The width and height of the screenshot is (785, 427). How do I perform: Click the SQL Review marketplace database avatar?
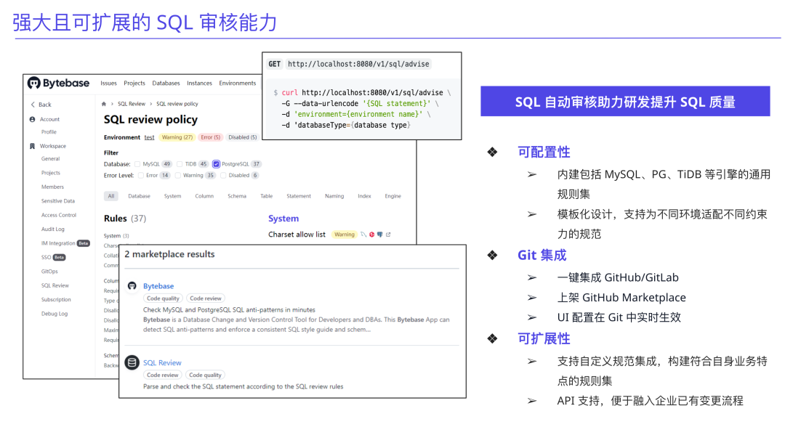pyautogui.click(x=132, y=362)
